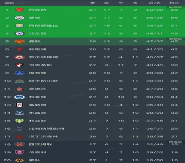Viewport: 185px width, 163px height.
Task: Click team name 托特纳姆热刺
Action: (x=46, y=129)
